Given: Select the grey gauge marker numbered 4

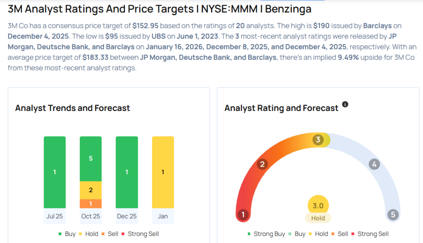Looking at the screenshot, I should coord(374,165).
